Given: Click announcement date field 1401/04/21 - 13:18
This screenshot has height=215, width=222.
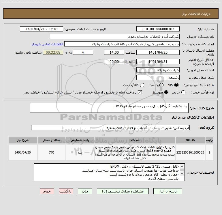Looking at the screenshot, I should [x=42, y=29].
